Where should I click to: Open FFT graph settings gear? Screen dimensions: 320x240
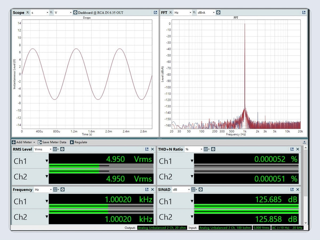[218, 13]
